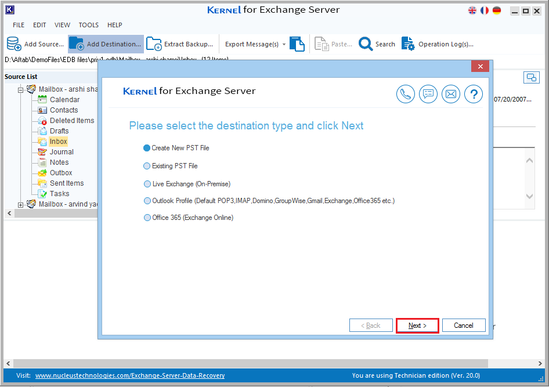Switch language with the German flag

coord(497,10)
